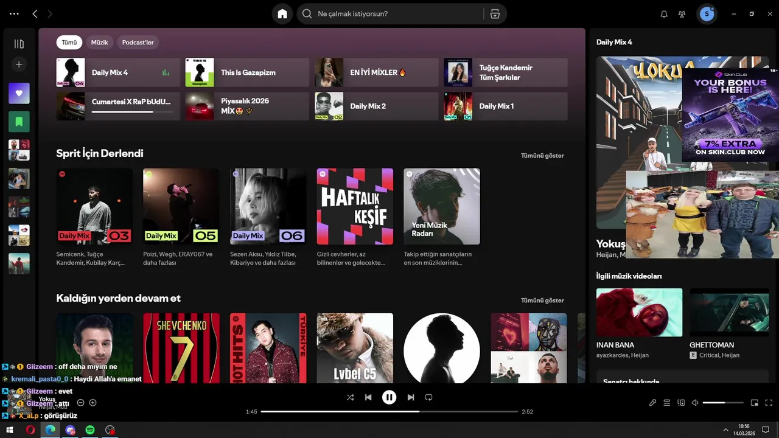
Task: Mute using the volume speaker icon
Action: (695, 403)
